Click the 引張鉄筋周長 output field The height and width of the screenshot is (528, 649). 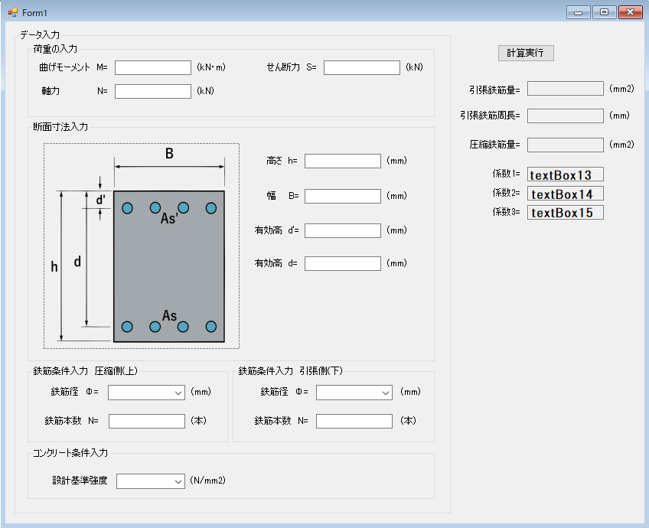pos(566,116)
